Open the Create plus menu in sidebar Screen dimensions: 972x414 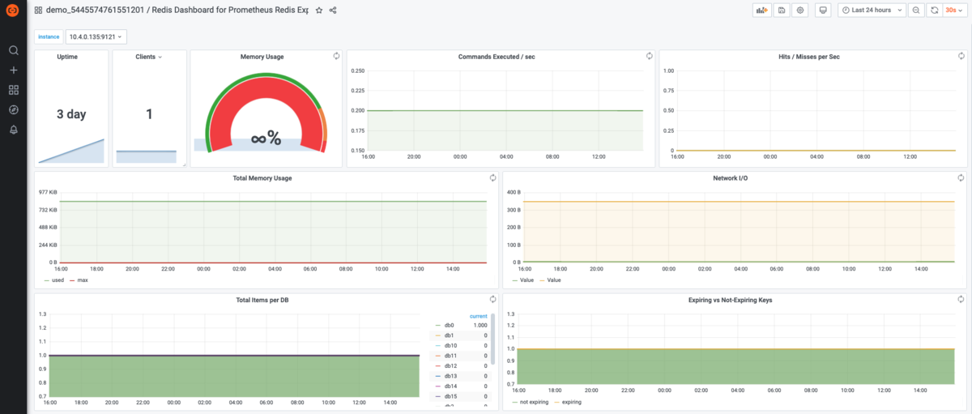point(13,70)
